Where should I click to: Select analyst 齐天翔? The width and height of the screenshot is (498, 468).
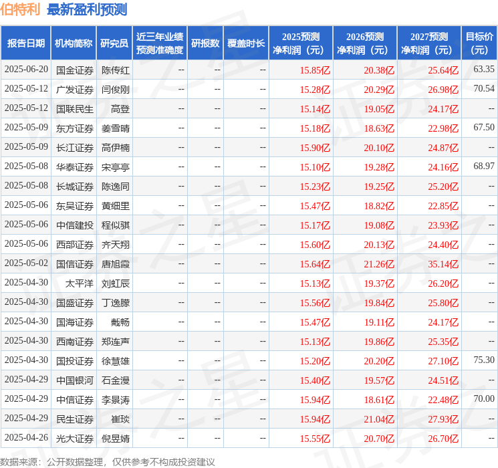116,245
